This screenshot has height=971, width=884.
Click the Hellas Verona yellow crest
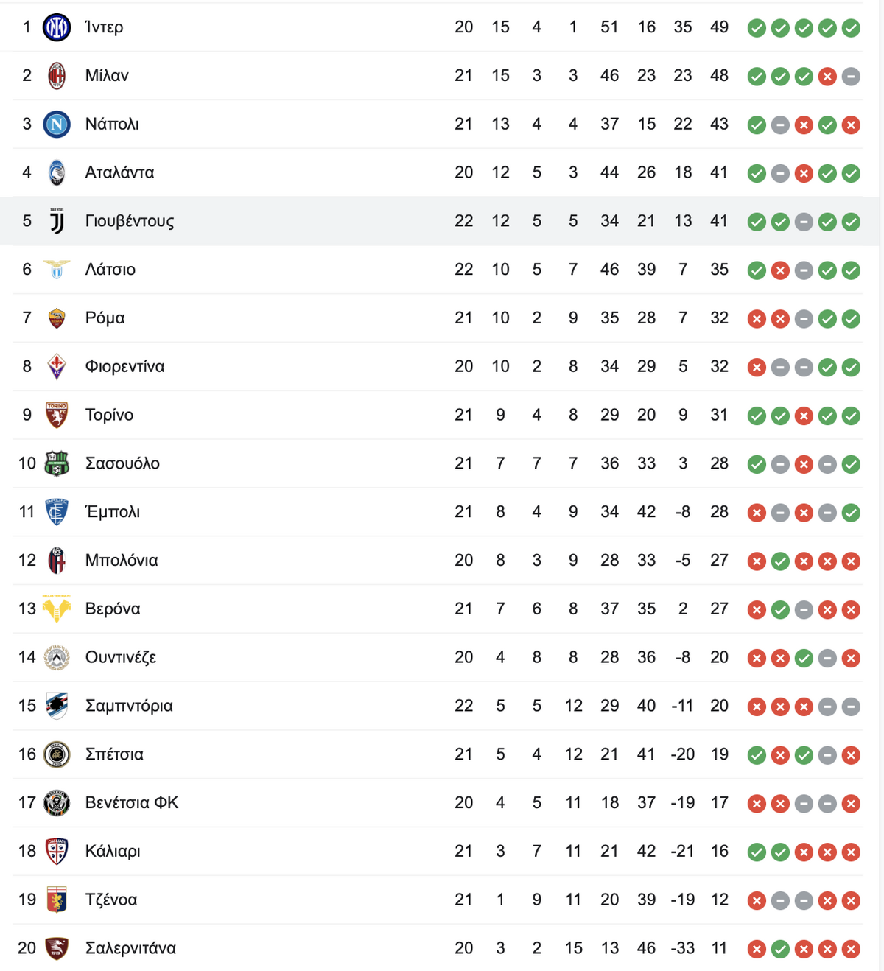[x=57, y=609]
